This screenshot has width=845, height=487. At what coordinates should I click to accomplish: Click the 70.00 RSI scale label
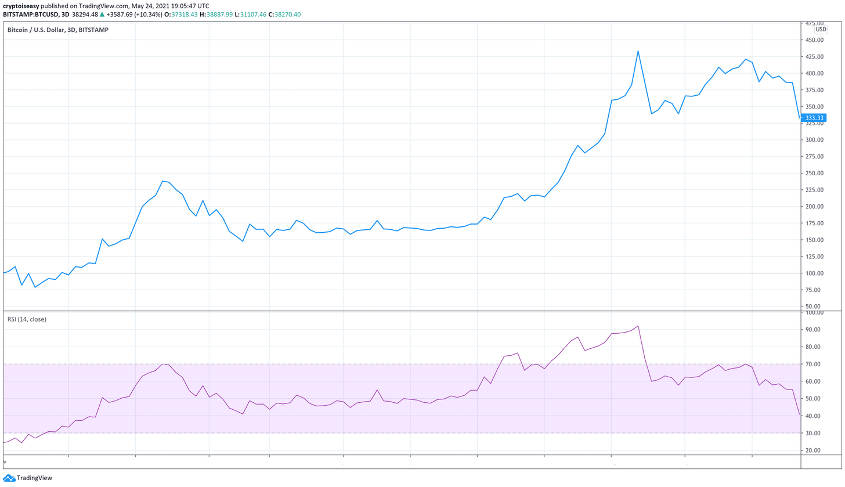tap(813, 364)
